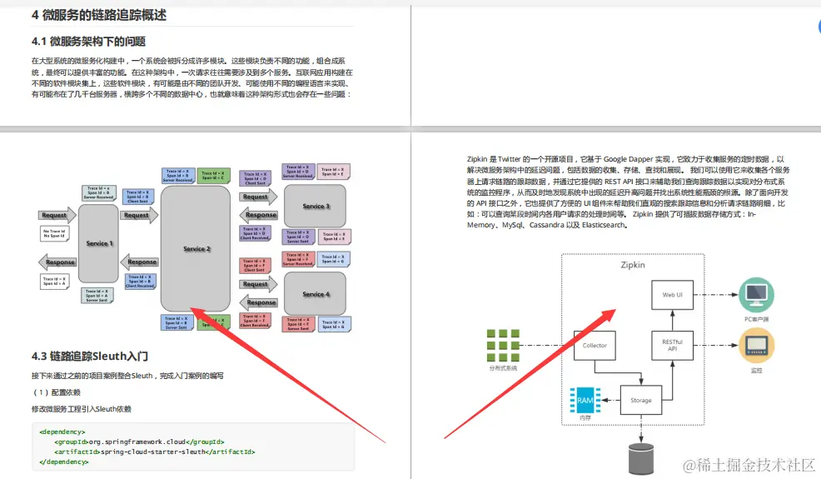Image resolution: width=821 pixels, height=479 pixels.
Task: Click the text '( 1 ) 配置依赖'
Action: [x=57, y=392]
